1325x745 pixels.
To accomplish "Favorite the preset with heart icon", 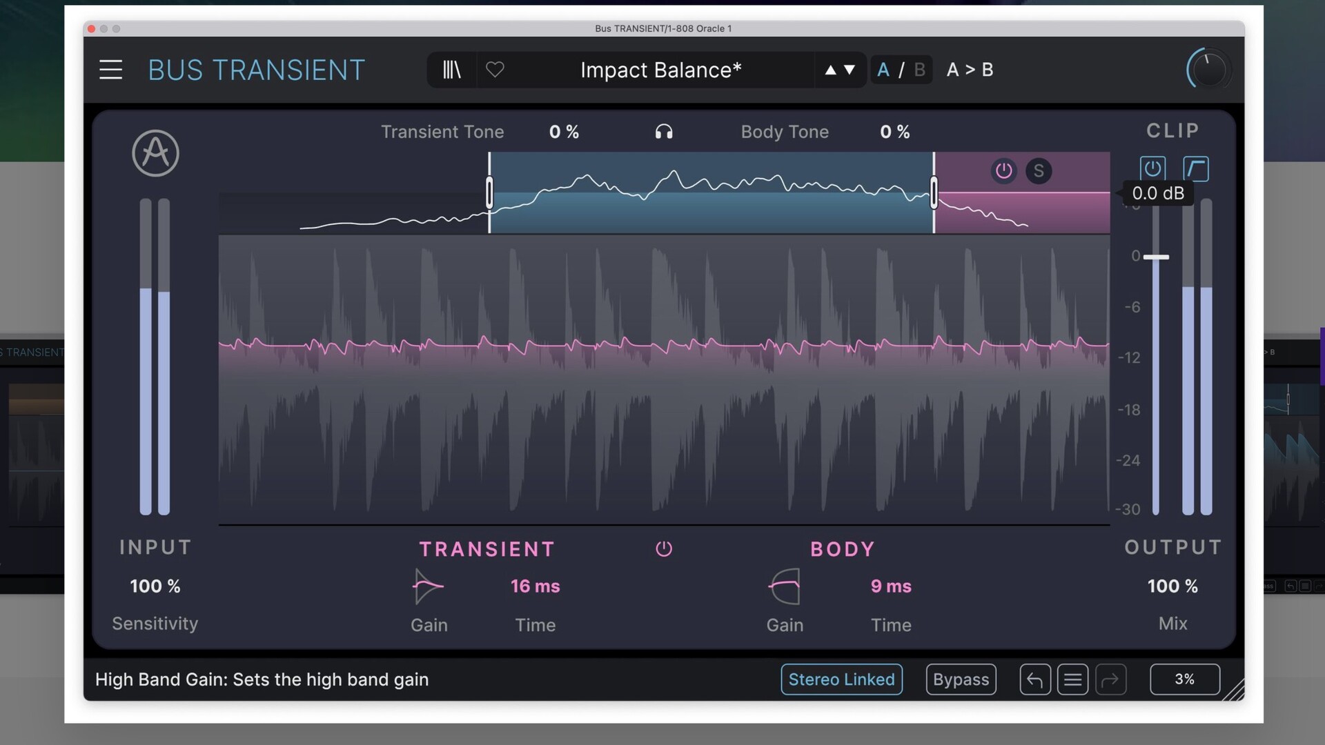I will [x=495, y=70].
